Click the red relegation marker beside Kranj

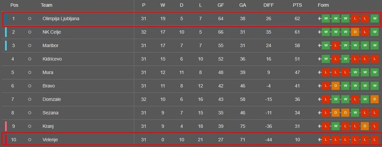click(6, 126)
